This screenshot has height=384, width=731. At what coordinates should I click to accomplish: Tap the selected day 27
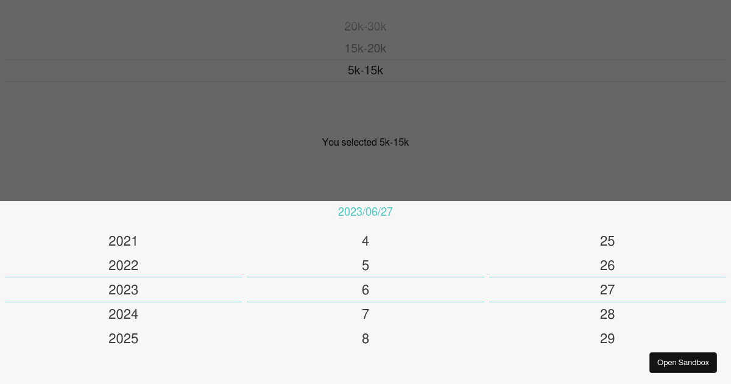click(607, 290)
